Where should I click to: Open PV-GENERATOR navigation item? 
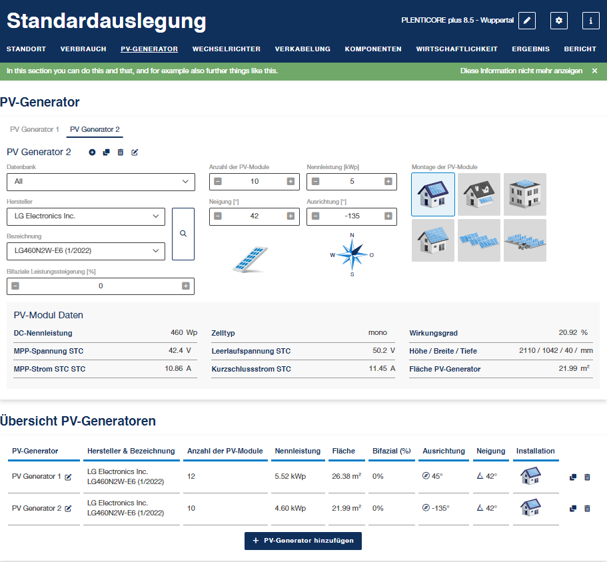point(149,49)
